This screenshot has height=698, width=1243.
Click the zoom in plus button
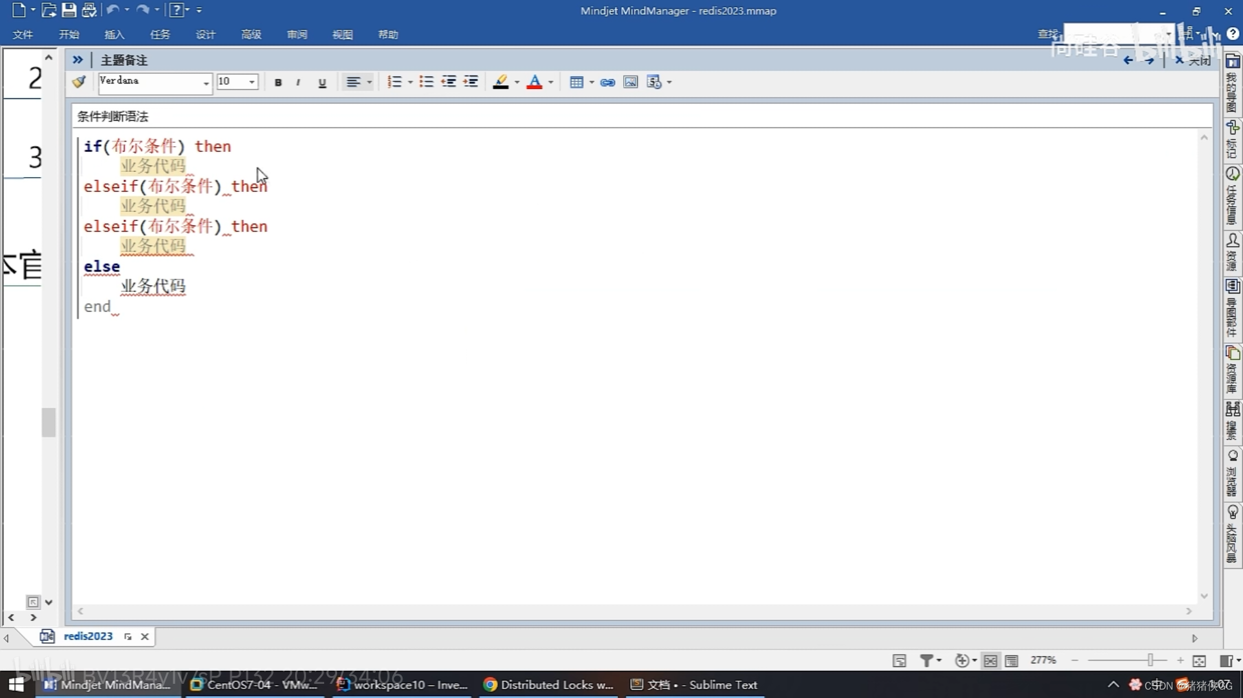(1180, 661)
